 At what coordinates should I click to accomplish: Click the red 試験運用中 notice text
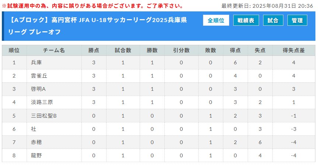(x=92, y=6)
